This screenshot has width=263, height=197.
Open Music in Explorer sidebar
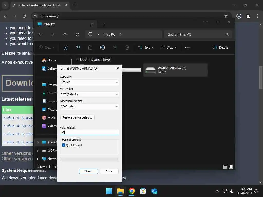49,117
